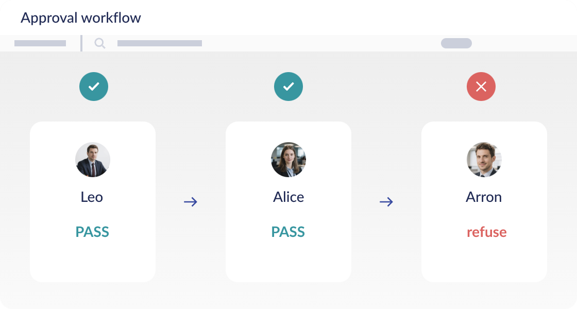Select the name Arron

484,197
